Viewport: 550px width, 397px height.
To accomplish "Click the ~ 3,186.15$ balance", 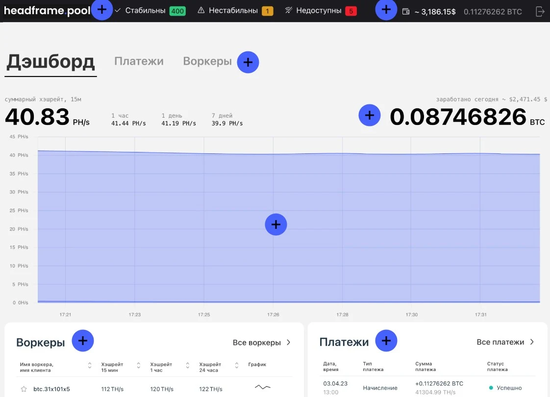I will [435, 12].
